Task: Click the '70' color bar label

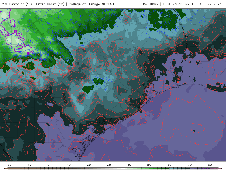Action: tap(190, 165)
